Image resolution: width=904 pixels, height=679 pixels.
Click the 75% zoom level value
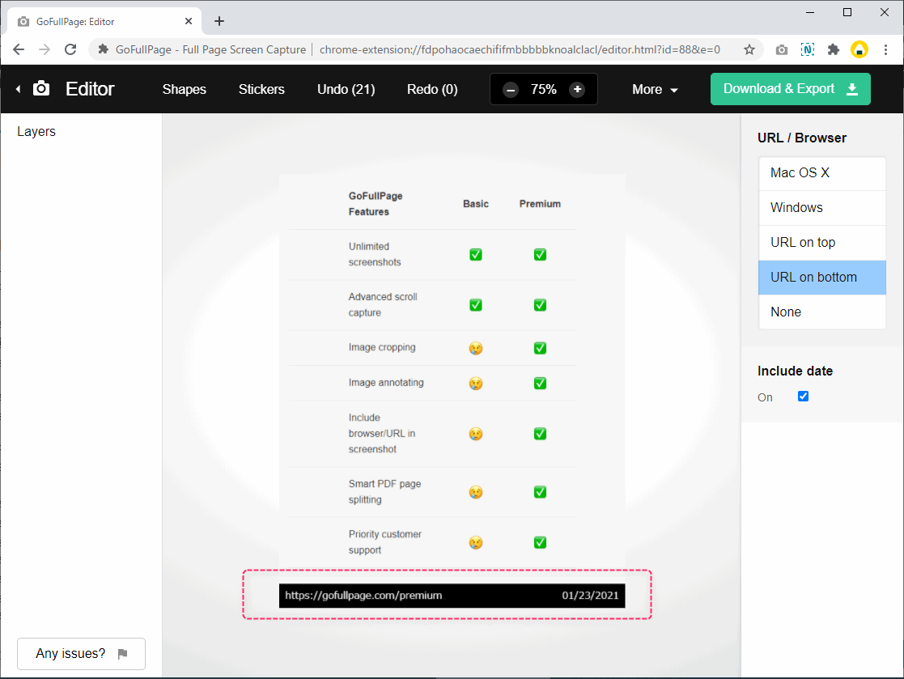pyautogui.click(x=544, y=89)
